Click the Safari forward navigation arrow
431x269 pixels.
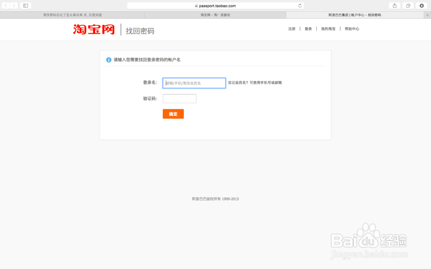[13, 6]
